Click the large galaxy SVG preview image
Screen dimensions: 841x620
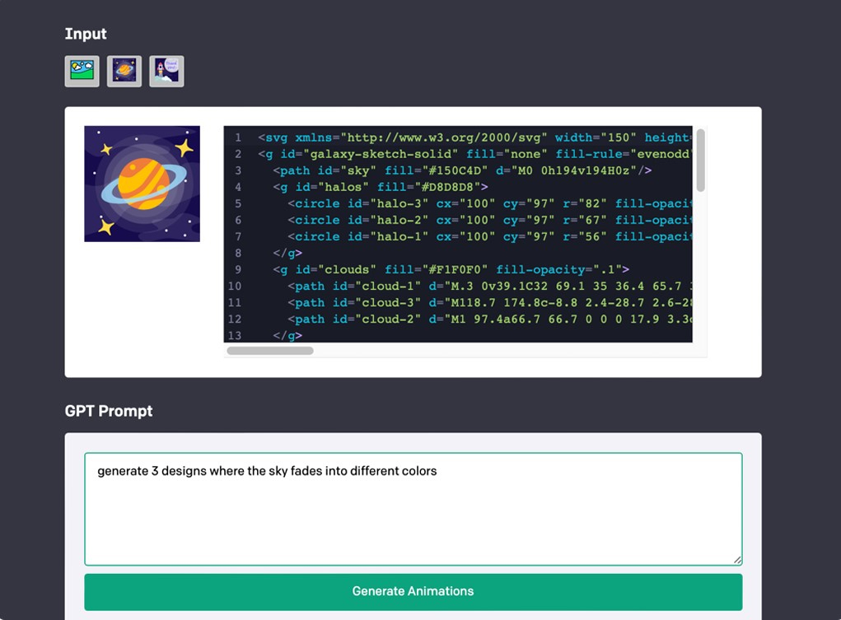pos(142,184)
